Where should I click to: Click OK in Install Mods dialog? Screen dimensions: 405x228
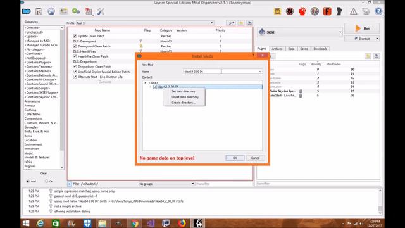coord(235,158)
